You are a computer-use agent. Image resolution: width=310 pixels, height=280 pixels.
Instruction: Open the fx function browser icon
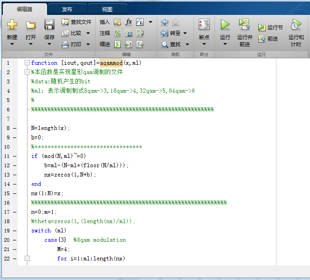pyautogui.click(x=129, y=22)
